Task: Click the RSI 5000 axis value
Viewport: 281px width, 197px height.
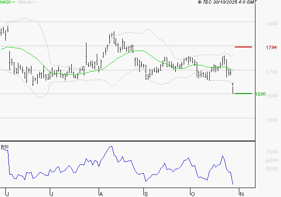Action: click(272, 169)
